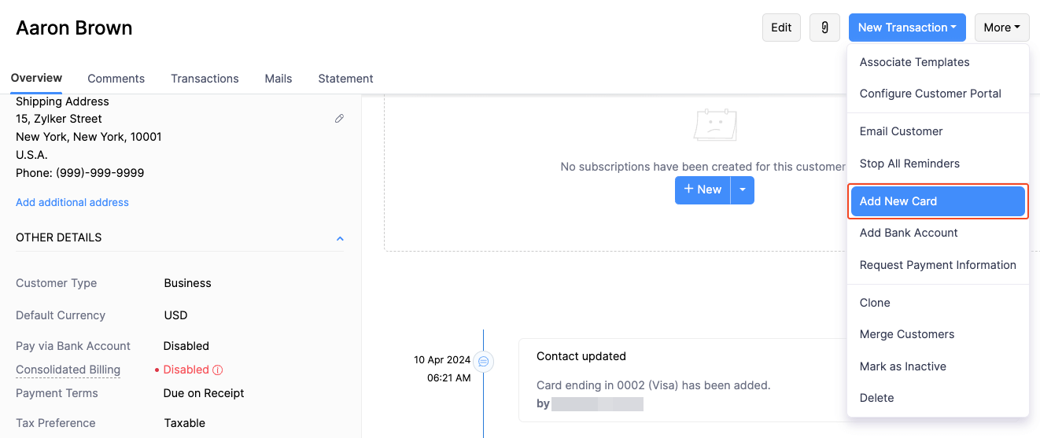Collapse the Other Details section chevron
The height and width of the screenshot is (438, 1040).
click(340, 238)
